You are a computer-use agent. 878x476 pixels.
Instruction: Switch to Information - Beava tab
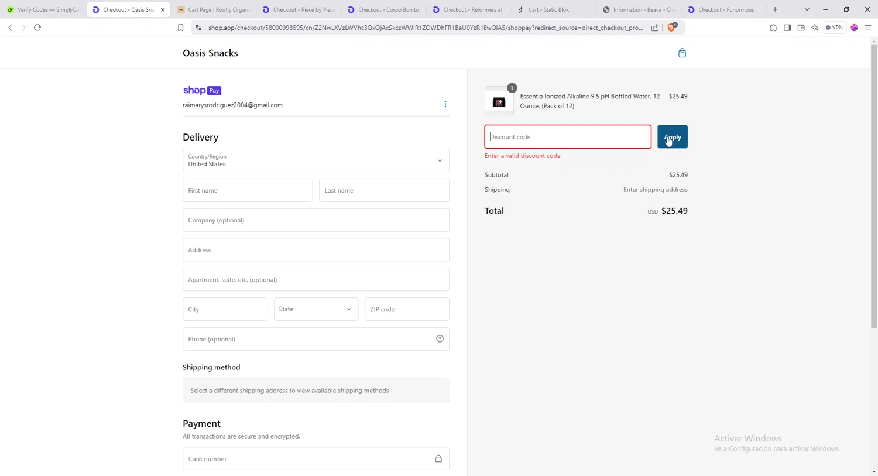click(x=639, y=9)
